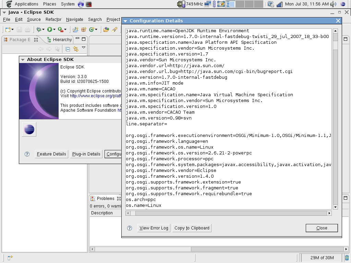Select the Problems tab

106,199
